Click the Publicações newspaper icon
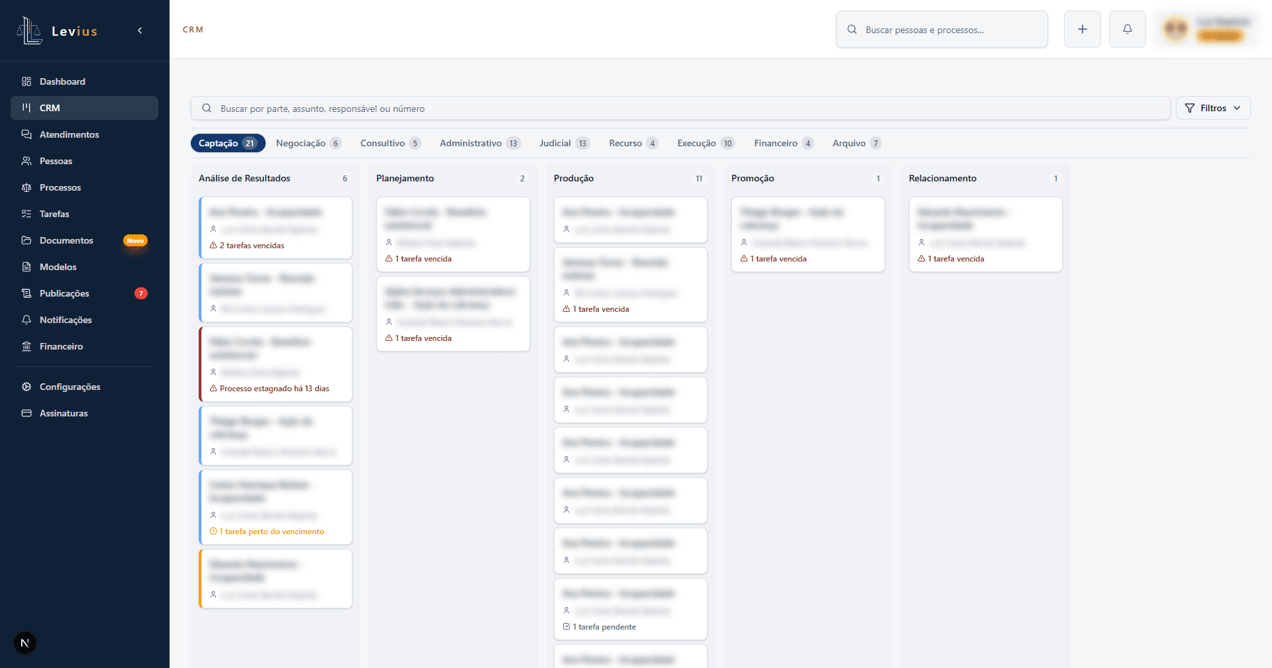Image resolution: width=1272 pixels, height=668 pixels. 26,293
